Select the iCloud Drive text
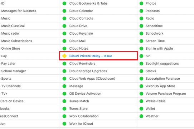Viewport: 194px width, 129px height. [x=78, y=26]
